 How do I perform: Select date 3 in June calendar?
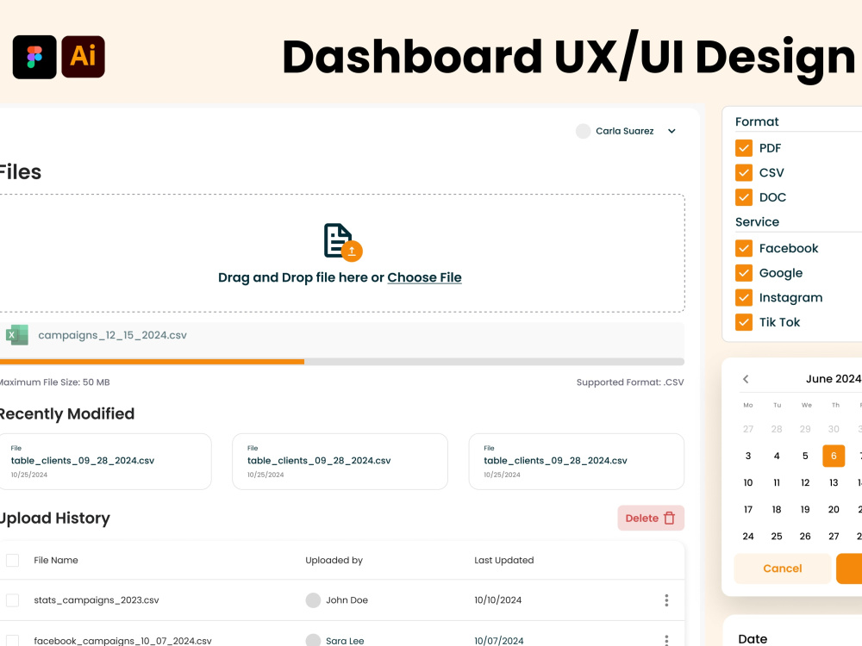click(x=747, y=456)
